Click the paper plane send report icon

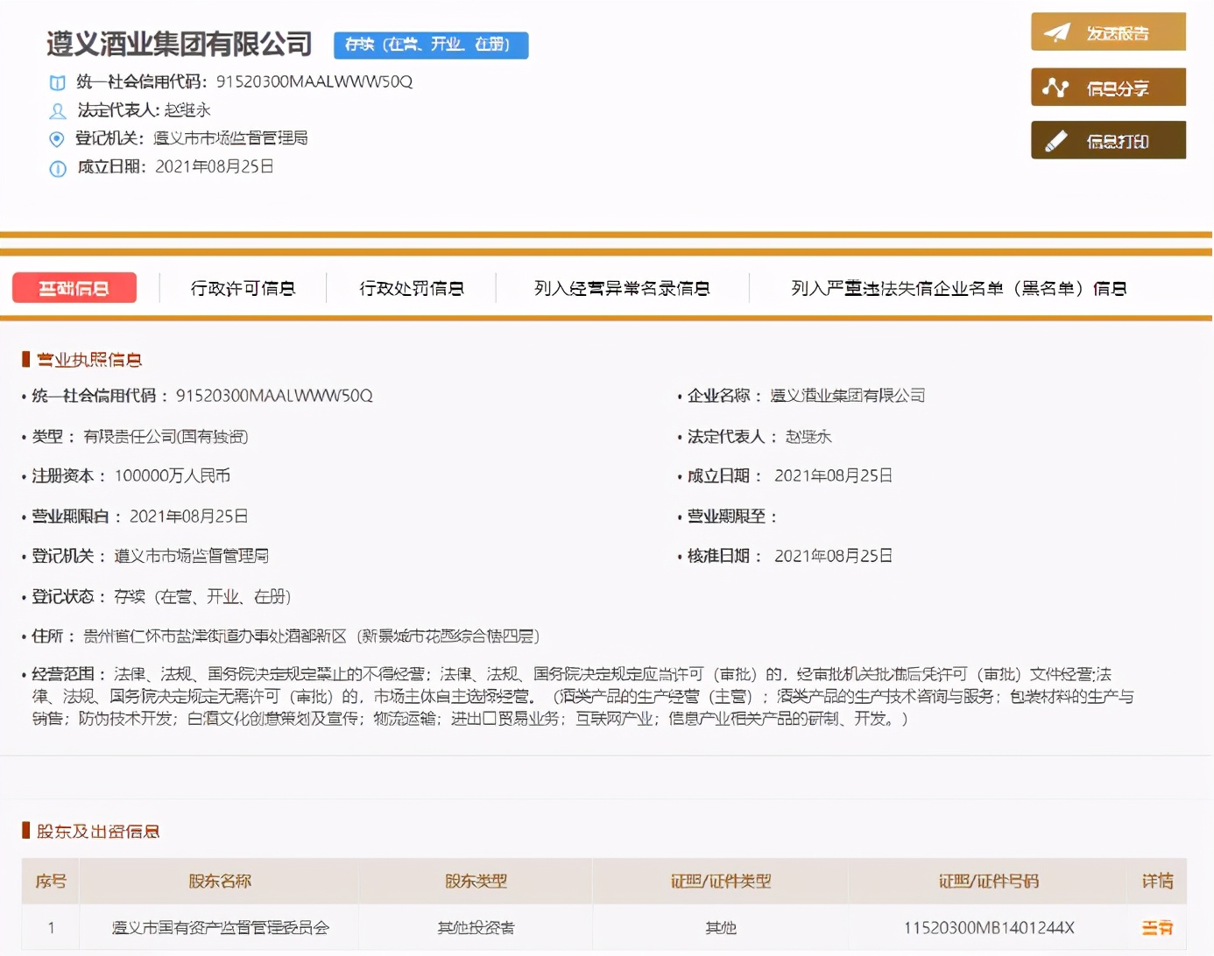(x=1057, y=32)
